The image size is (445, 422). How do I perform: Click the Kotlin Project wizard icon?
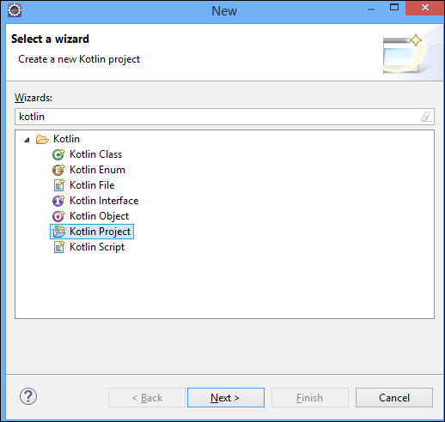(x=59, y=232)
